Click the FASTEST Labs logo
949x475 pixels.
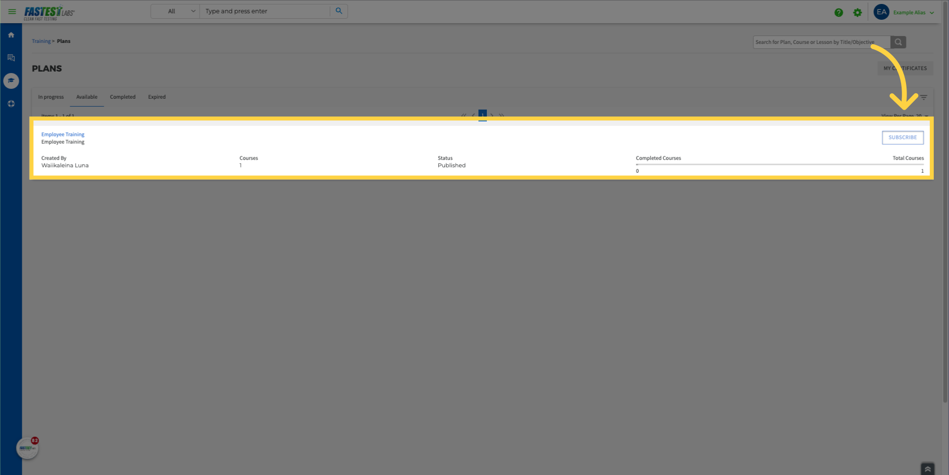pyautogui.click(x=49, y=13)
